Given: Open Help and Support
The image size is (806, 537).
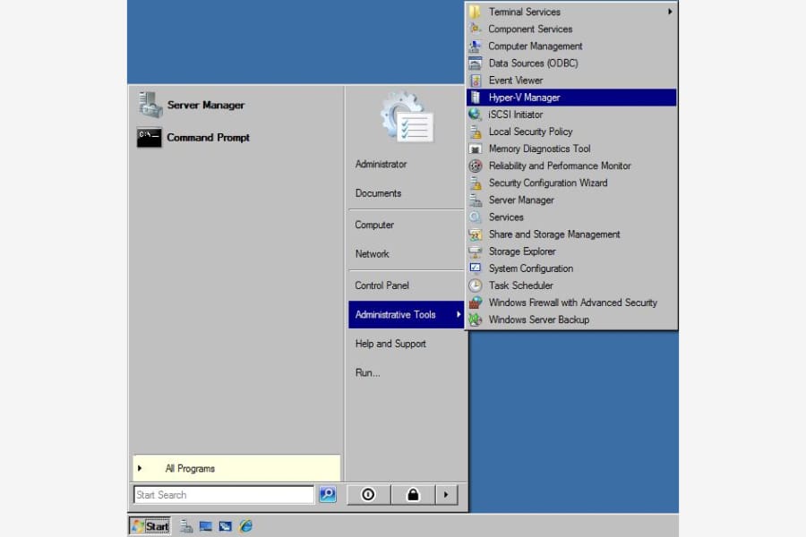Looking at the screenshot, I should (390, 344).
